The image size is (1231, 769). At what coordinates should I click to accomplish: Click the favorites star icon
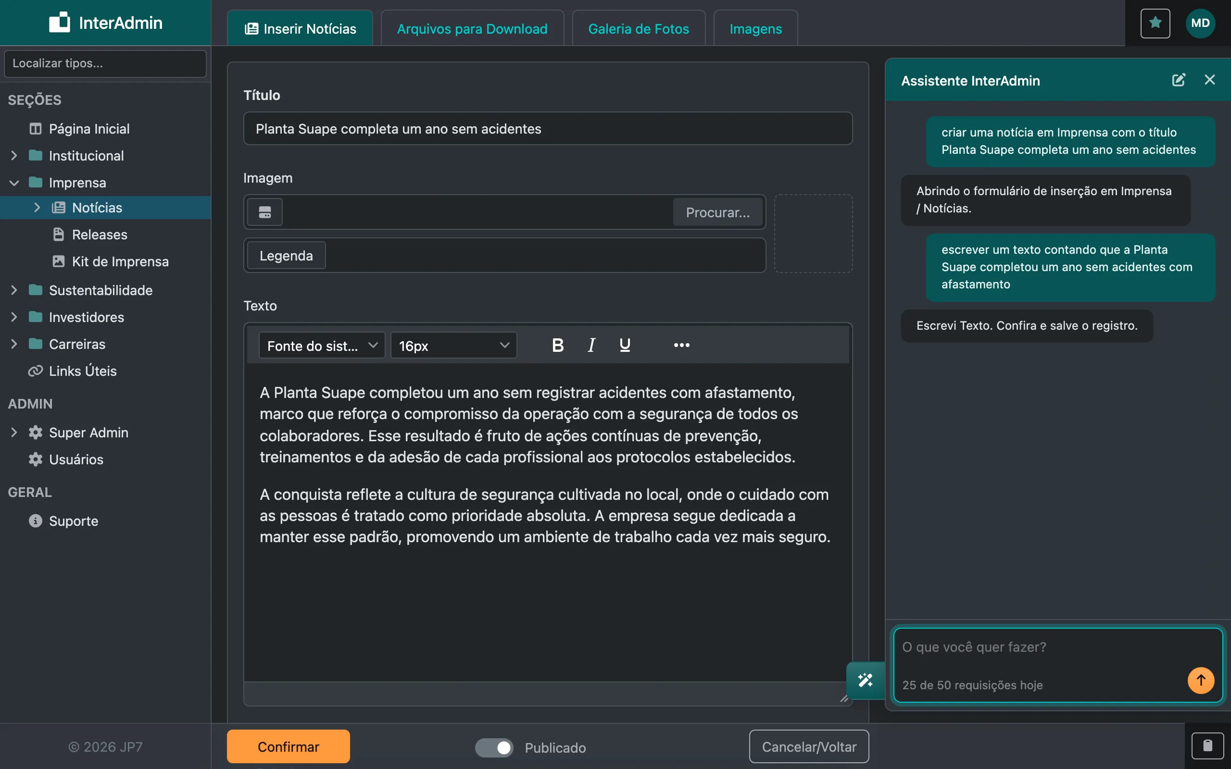pos(1155,23)
